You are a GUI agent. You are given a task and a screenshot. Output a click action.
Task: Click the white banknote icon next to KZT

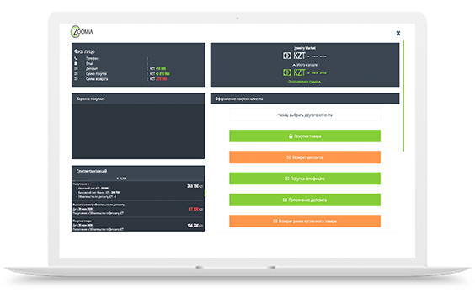tap(287, 56)
